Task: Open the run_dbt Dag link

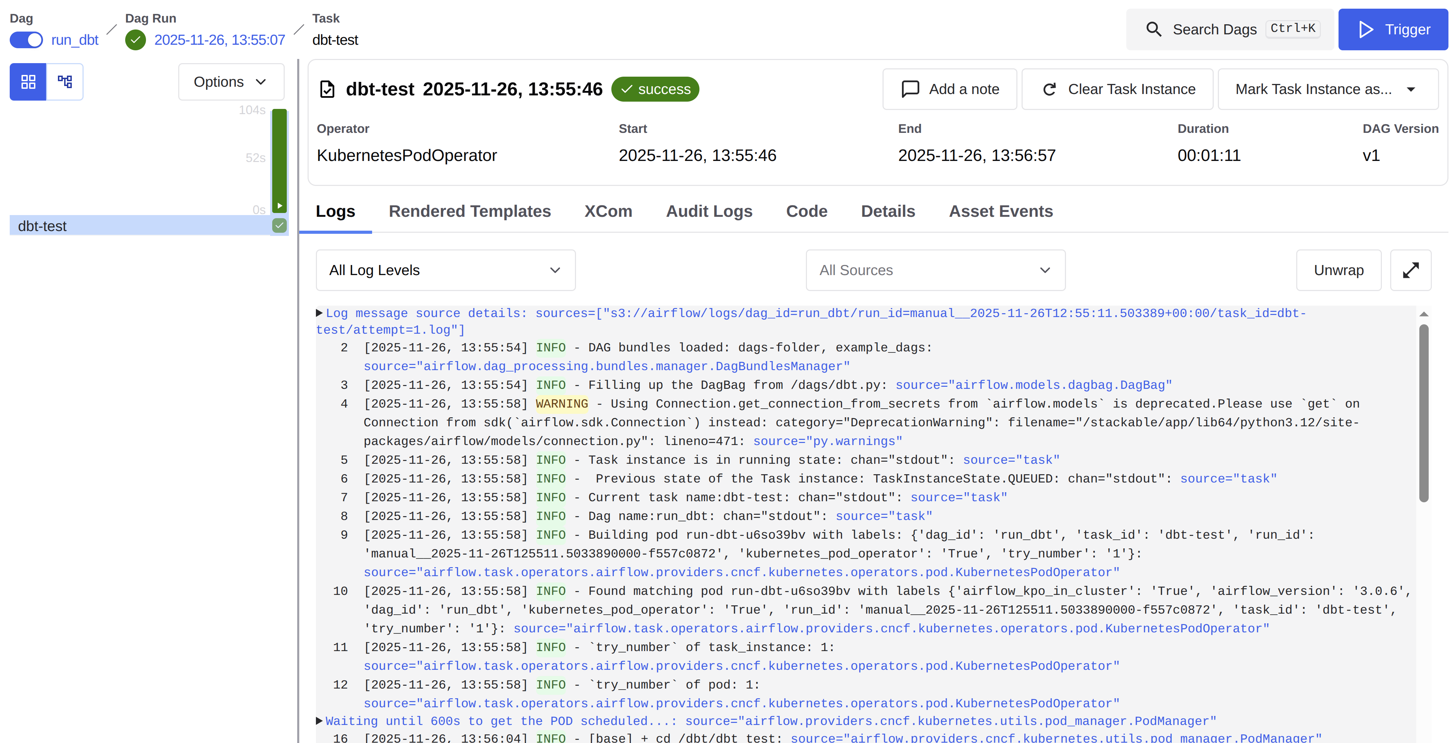Action: pyautogui.click(x=75, y=40)
